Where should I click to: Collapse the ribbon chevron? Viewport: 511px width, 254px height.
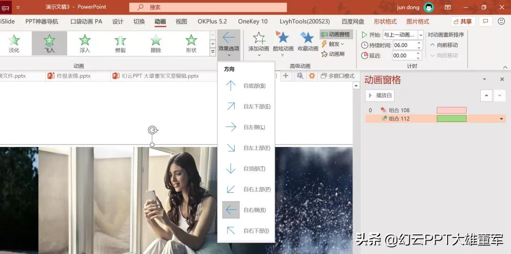[505, 67]
